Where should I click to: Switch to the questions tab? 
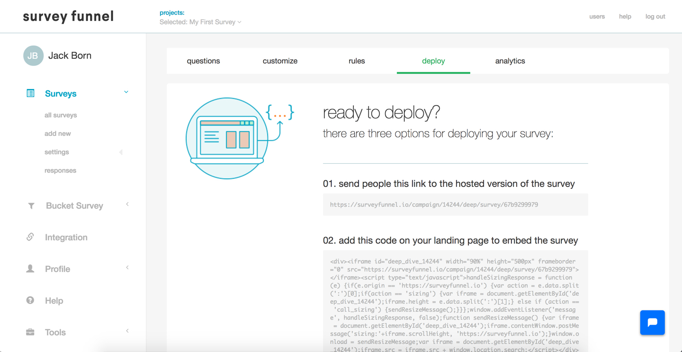pyautogui.click(x=203, y=61)
